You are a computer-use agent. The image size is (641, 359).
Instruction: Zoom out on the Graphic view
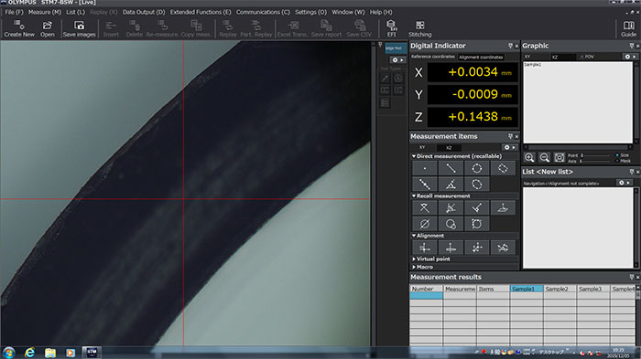[544, 157]
